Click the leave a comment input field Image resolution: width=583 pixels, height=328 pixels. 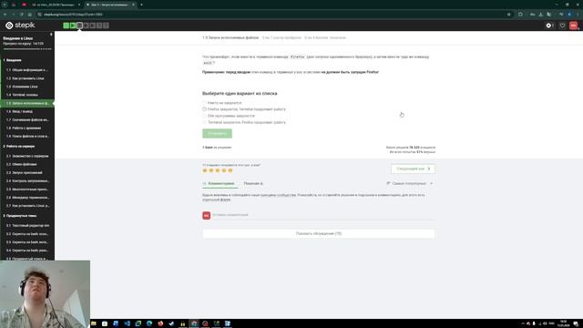(322, 215)
